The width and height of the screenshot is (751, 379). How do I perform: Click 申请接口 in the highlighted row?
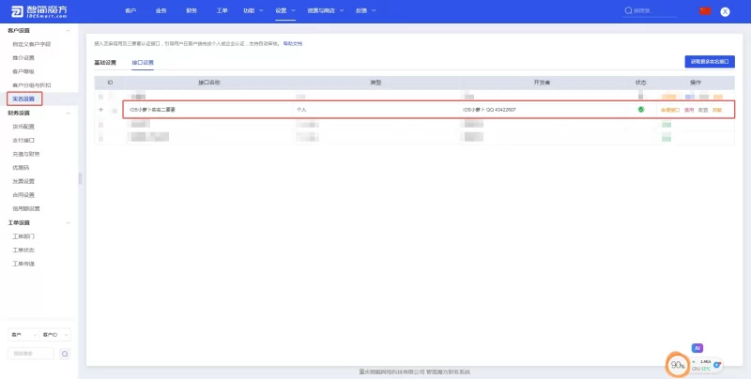[669, 110]
